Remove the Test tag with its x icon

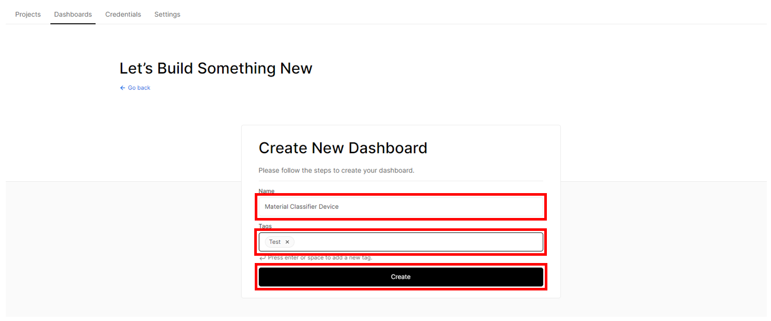(287, 242)
